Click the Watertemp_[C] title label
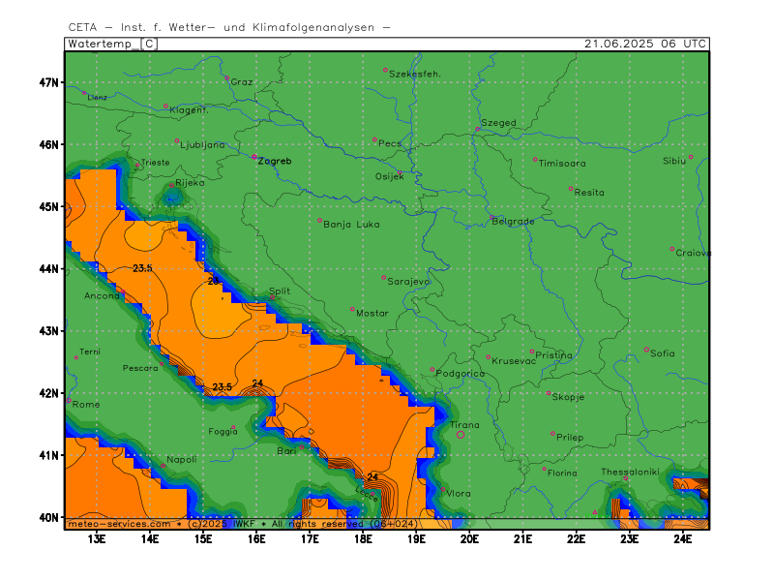 click(112, 44)
